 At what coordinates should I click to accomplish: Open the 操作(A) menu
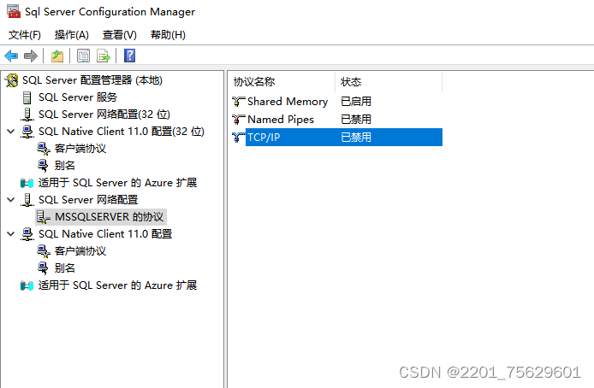[x=72, y=35]
